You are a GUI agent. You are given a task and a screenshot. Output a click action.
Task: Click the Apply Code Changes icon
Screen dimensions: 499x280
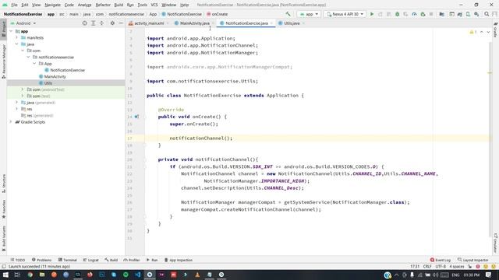(x=388, y=14)
